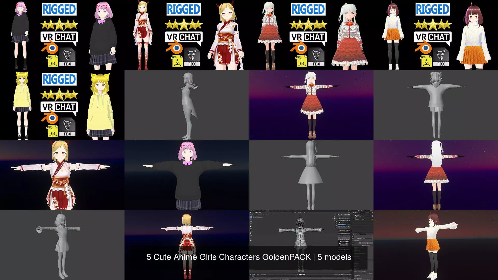Open gray angled T-pose clay model thumbnail
The height and width of the screenshot is (280, 498).
tap(62, 245)
